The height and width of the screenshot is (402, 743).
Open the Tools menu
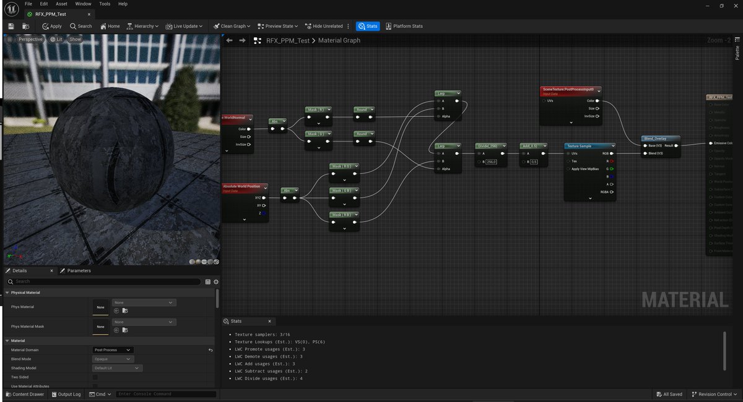(x=105, y=4)
